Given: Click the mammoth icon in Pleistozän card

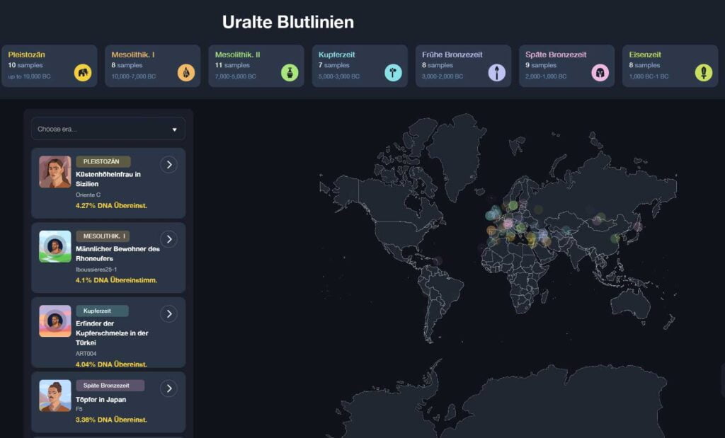Looking at the screenshot, I should [x=83, y=72].
